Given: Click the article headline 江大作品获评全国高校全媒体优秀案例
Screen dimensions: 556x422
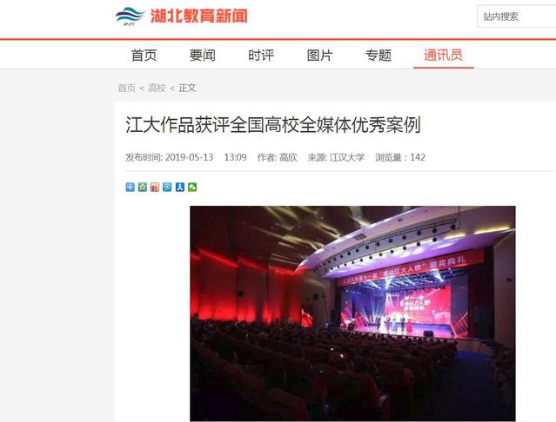Looking at the screenshot, I should 273,125.
